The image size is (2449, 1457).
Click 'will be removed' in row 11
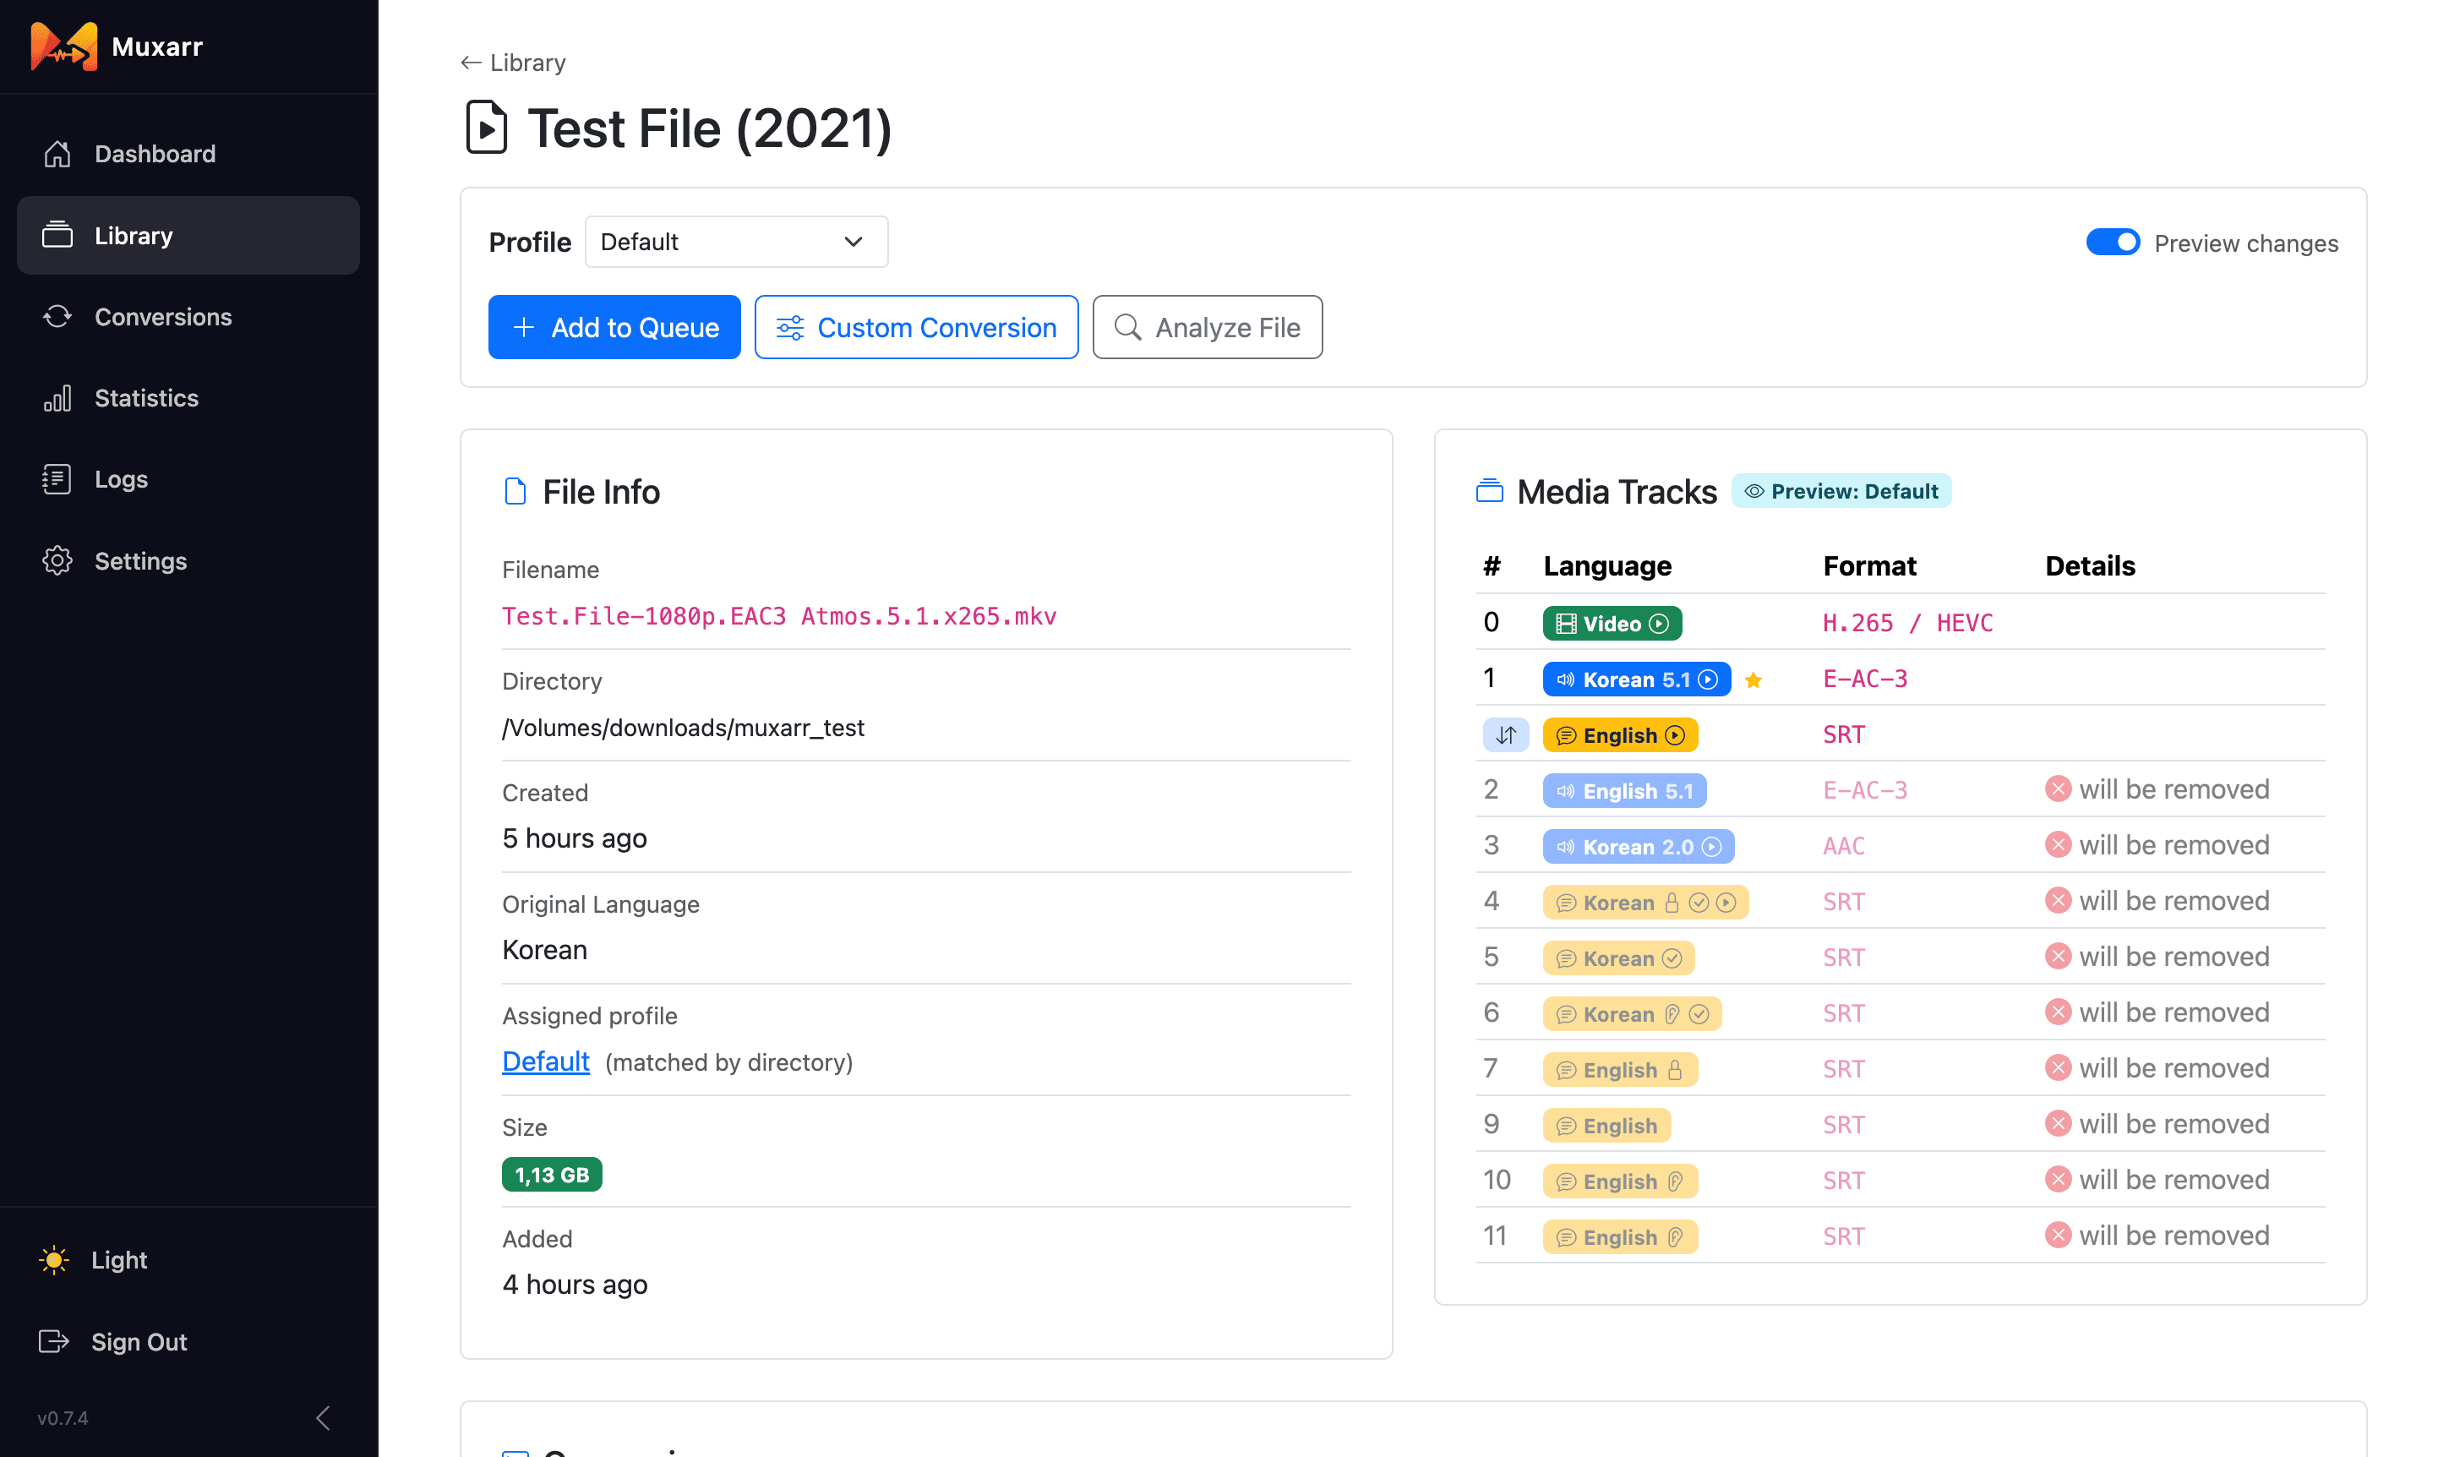[2174, 1235]
